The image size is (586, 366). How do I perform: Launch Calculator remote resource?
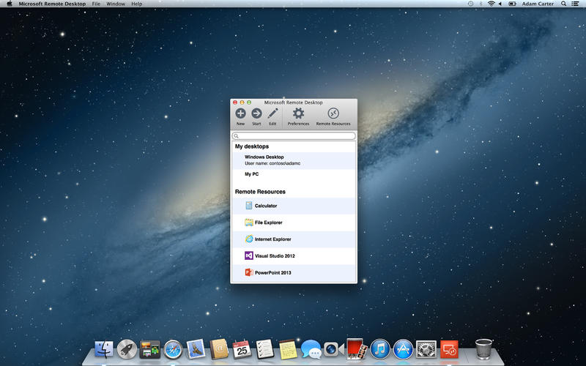click(265, 206)
